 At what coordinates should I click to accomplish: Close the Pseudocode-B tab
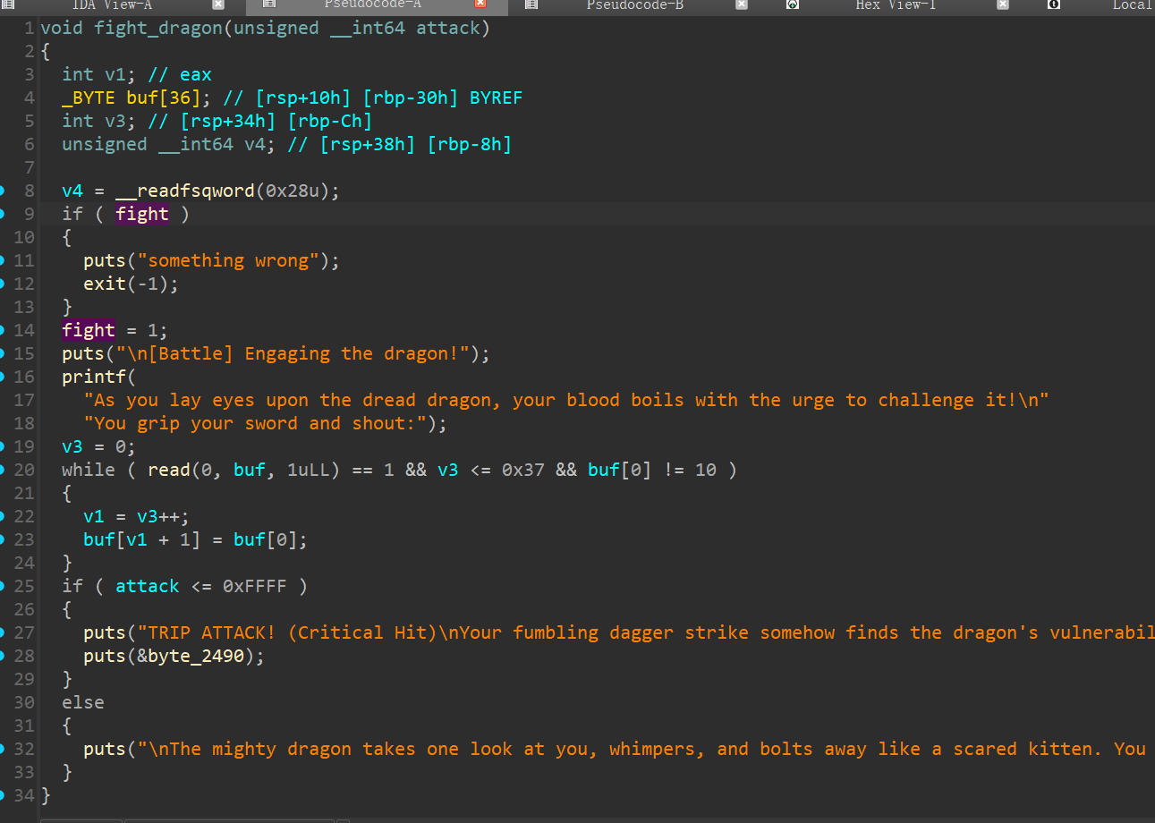pos(742,4)
